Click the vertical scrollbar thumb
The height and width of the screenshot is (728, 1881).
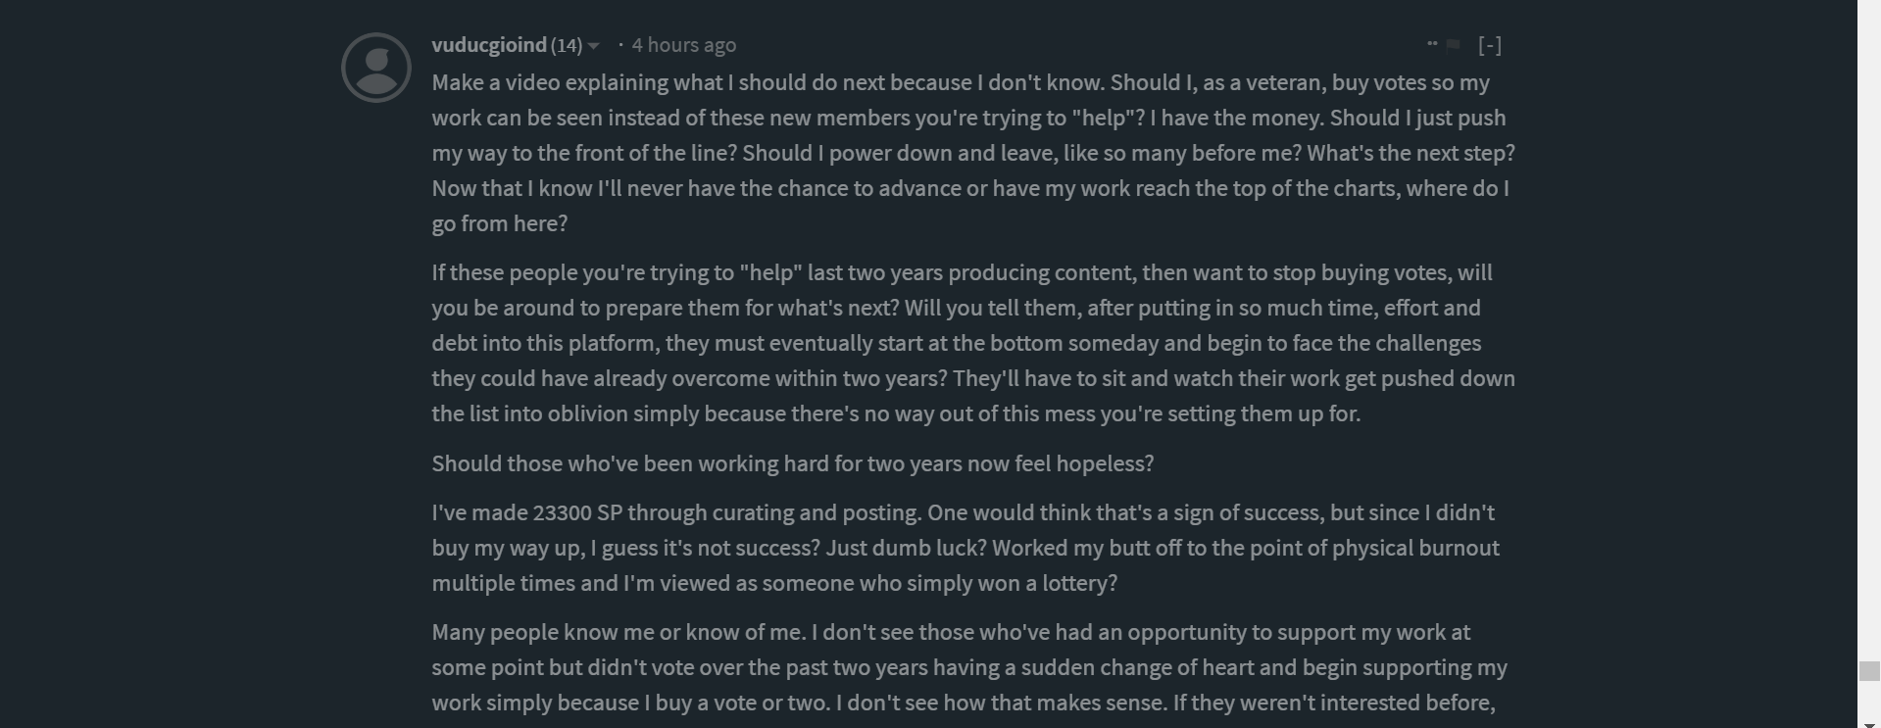(1868, 671)
